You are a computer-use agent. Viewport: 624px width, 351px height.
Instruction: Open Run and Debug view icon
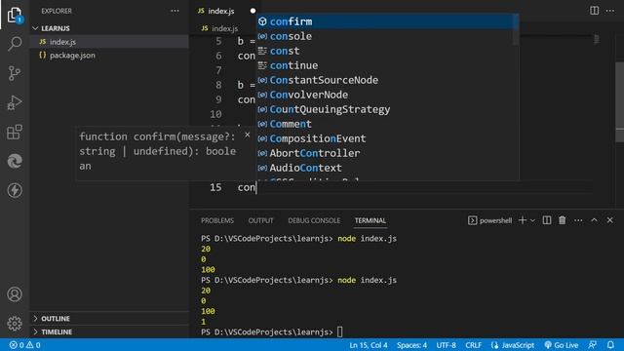(x=15, y=102)
